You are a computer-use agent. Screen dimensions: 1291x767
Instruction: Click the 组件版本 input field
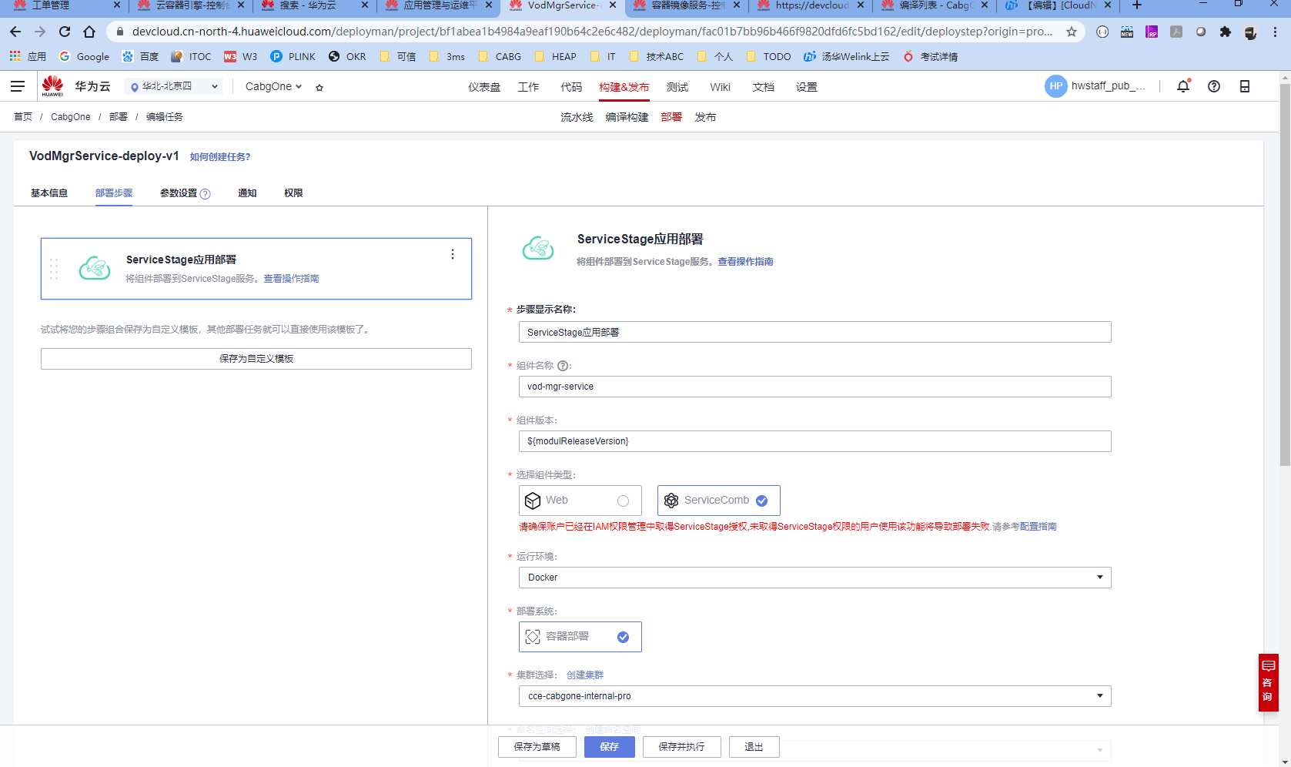pyautogui.click(x=815, y=441)
